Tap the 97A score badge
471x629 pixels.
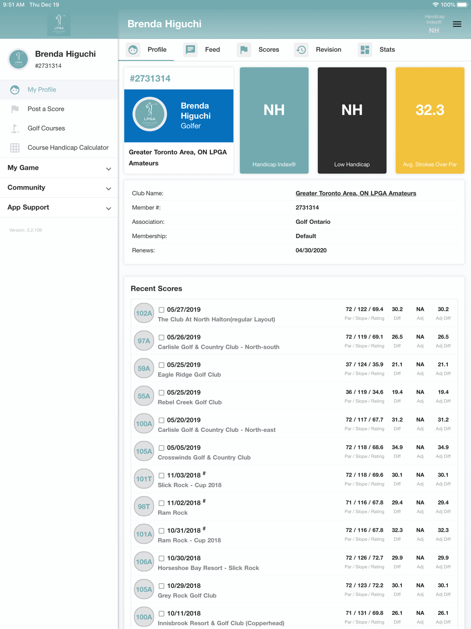(x=144, y=341)
